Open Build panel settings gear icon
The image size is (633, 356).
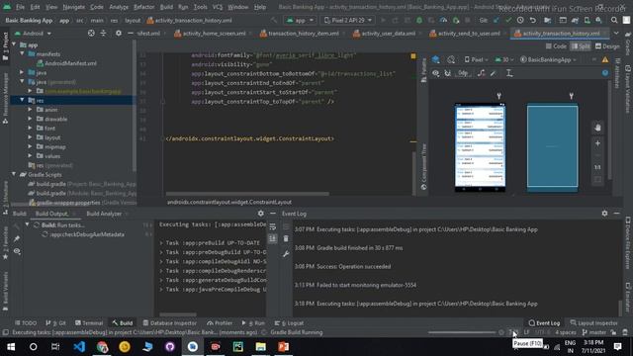[261, 214]
